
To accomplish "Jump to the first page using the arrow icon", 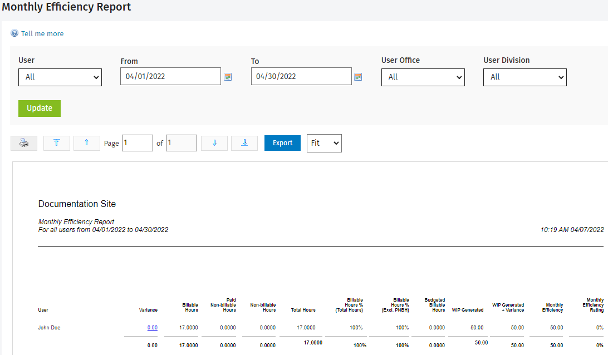I will 56,143.
